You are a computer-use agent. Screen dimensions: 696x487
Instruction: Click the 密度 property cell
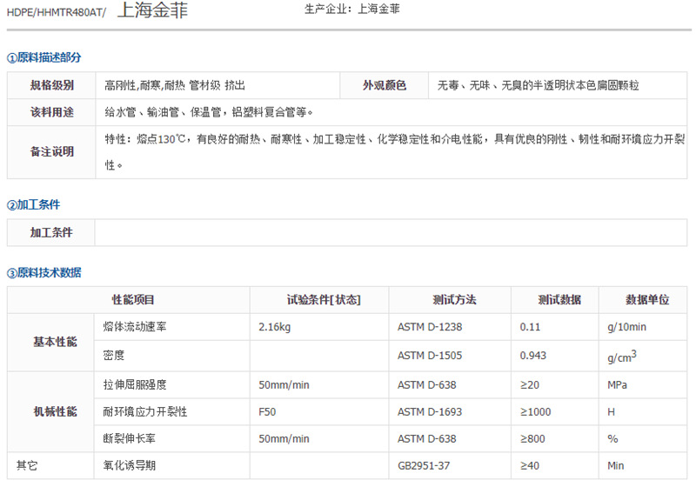tap(172, 356)
